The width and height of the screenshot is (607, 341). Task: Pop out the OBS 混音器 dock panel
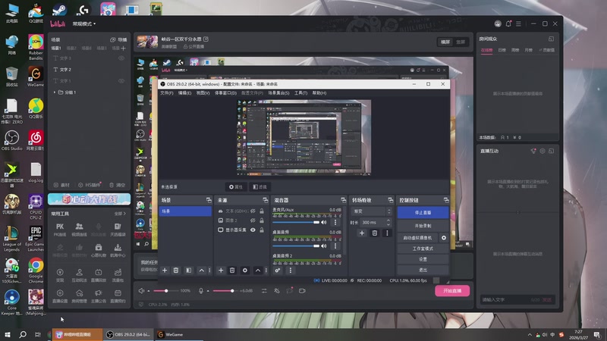pos(344,200)
